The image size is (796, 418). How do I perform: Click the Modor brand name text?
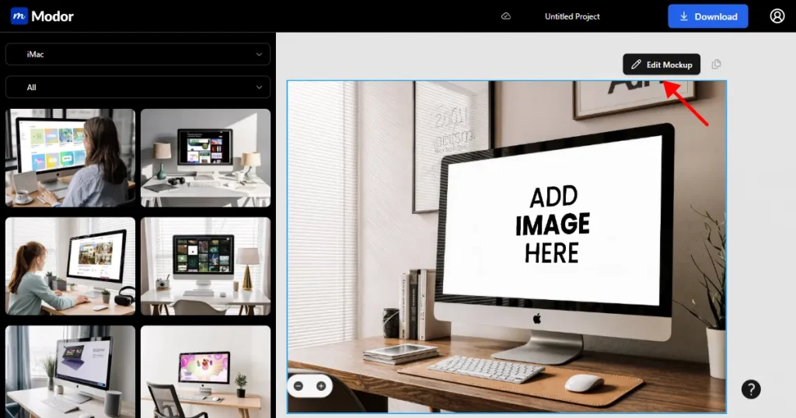pyautogui.click(x=52, y=16)
